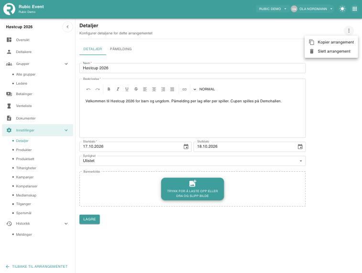Click the Historikk clock icon
The height and width of the screenshot is (273, 362).
(9, 224)
